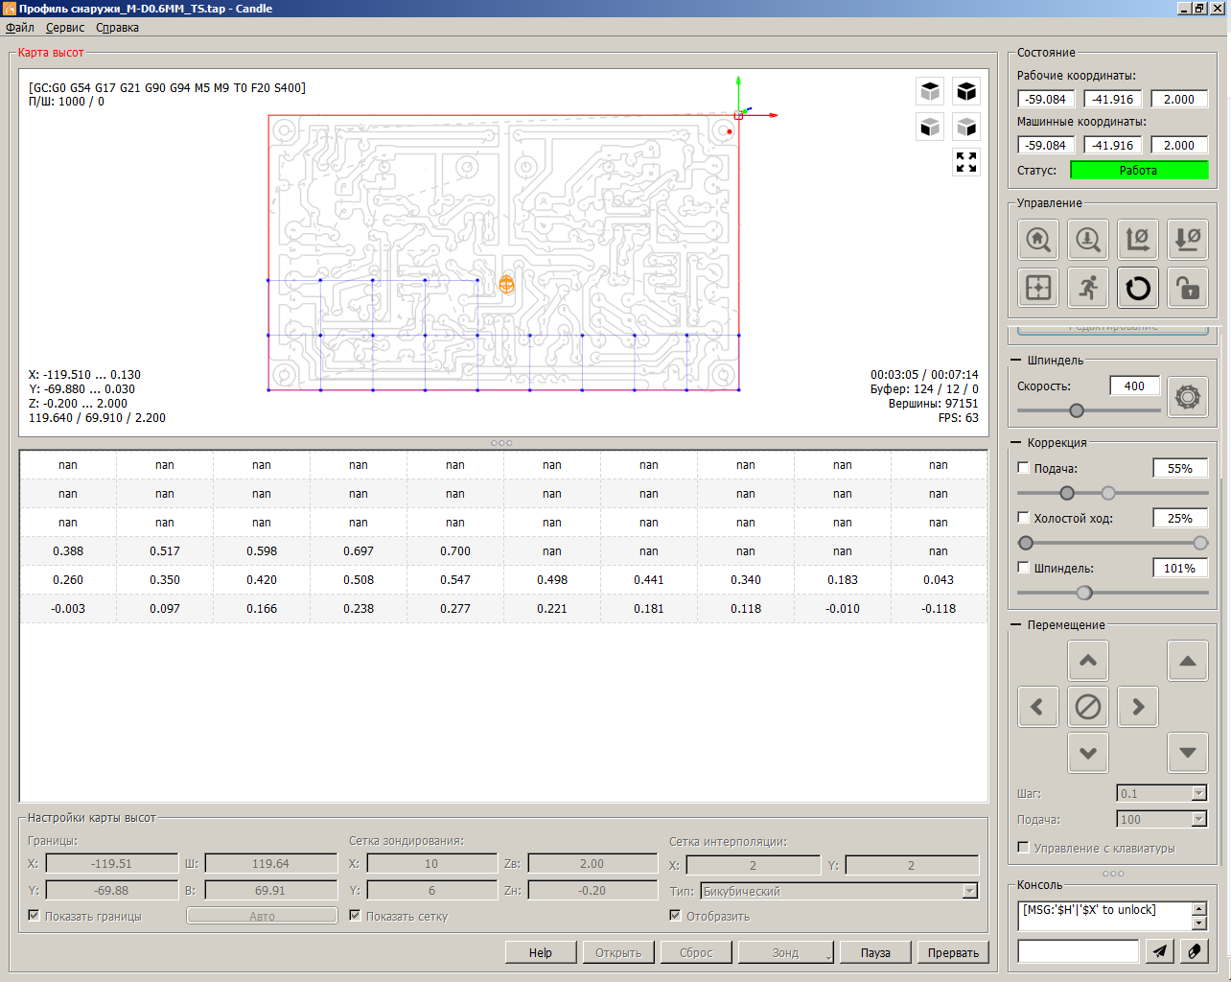Click the circular-arrow Reset icon

(x=1138, y=288)
